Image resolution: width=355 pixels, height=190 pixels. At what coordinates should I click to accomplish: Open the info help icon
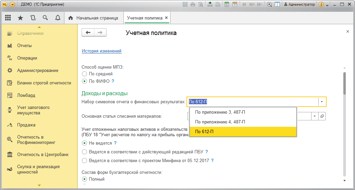coord(321,4)
